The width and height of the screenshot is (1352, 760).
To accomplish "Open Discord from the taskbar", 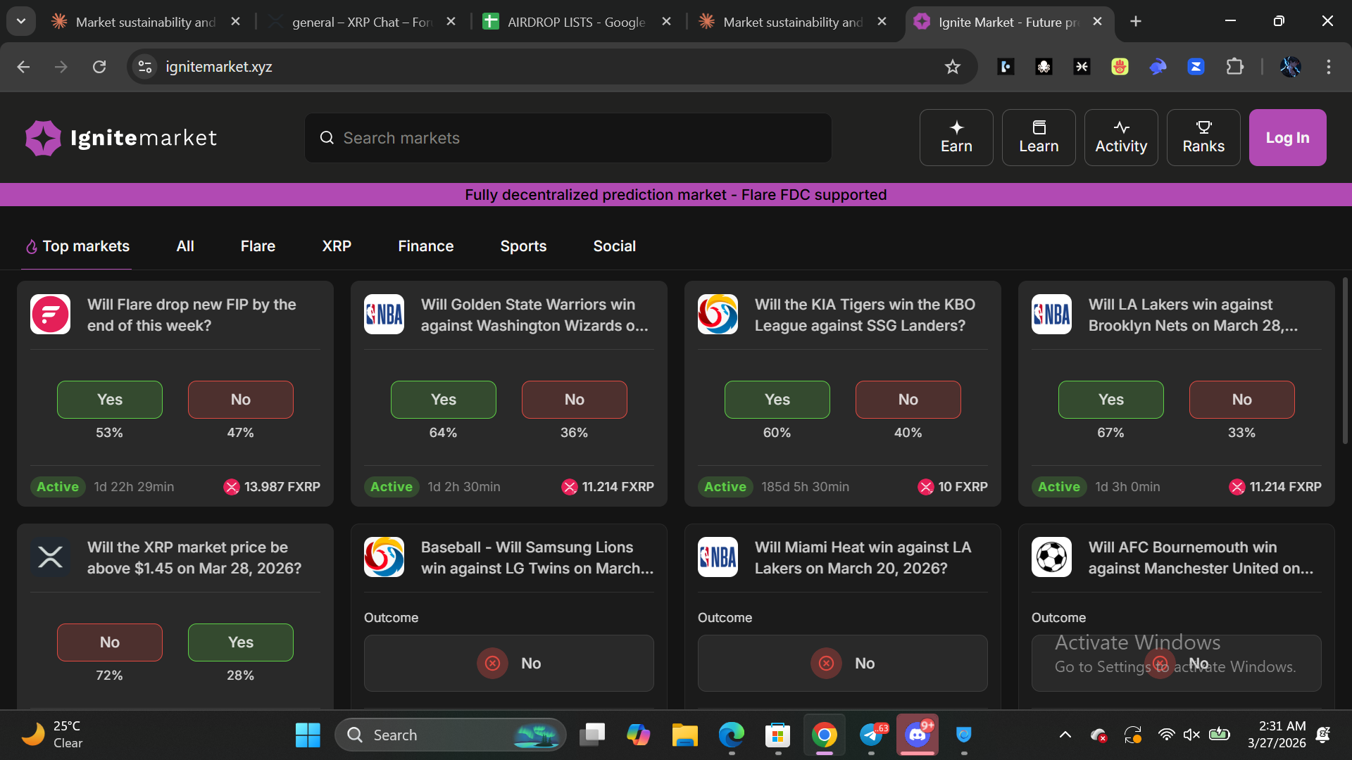I will 917,735.
